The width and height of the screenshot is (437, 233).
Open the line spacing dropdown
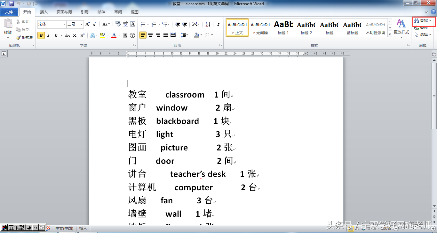pyautogui.click(x=184, y=35)
